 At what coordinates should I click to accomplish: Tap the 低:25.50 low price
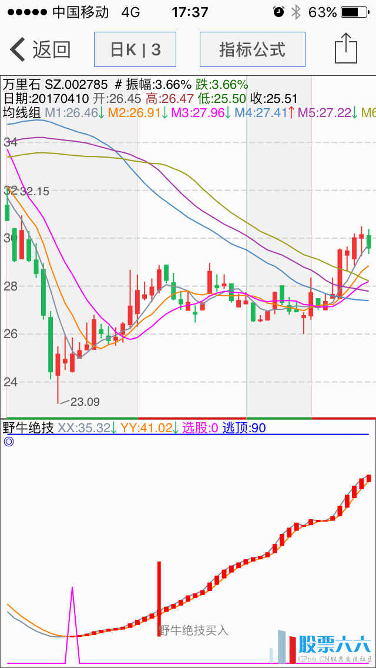click(x=222, y=99)
